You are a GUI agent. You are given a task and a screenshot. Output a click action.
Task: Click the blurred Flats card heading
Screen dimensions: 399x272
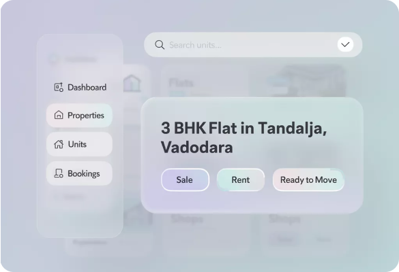[x=181, y=83]
